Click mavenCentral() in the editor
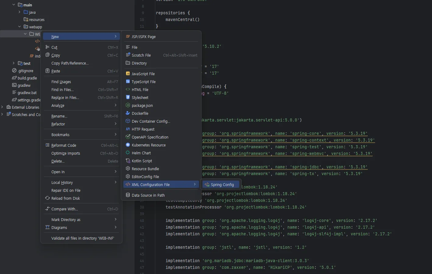 tap(182, 19)
